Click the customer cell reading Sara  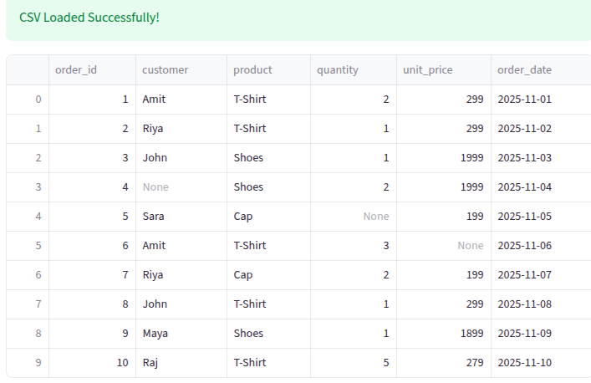(x=153, y=217)
